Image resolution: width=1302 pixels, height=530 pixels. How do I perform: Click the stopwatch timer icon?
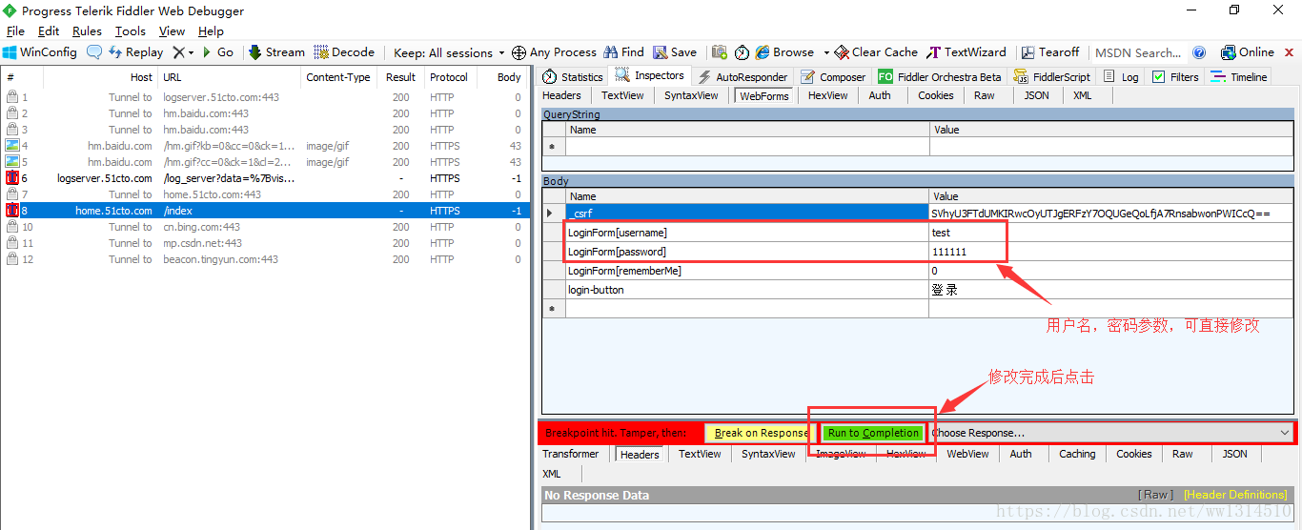[742, 52]
